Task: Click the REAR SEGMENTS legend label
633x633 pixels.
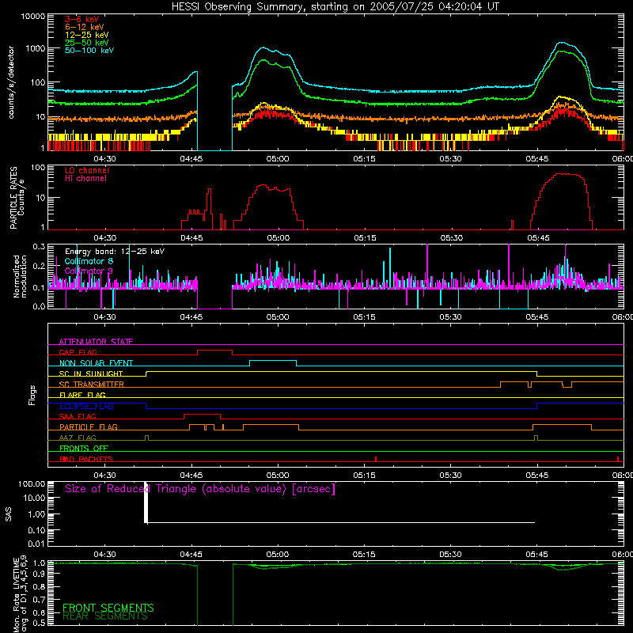Action: point(105,616)
